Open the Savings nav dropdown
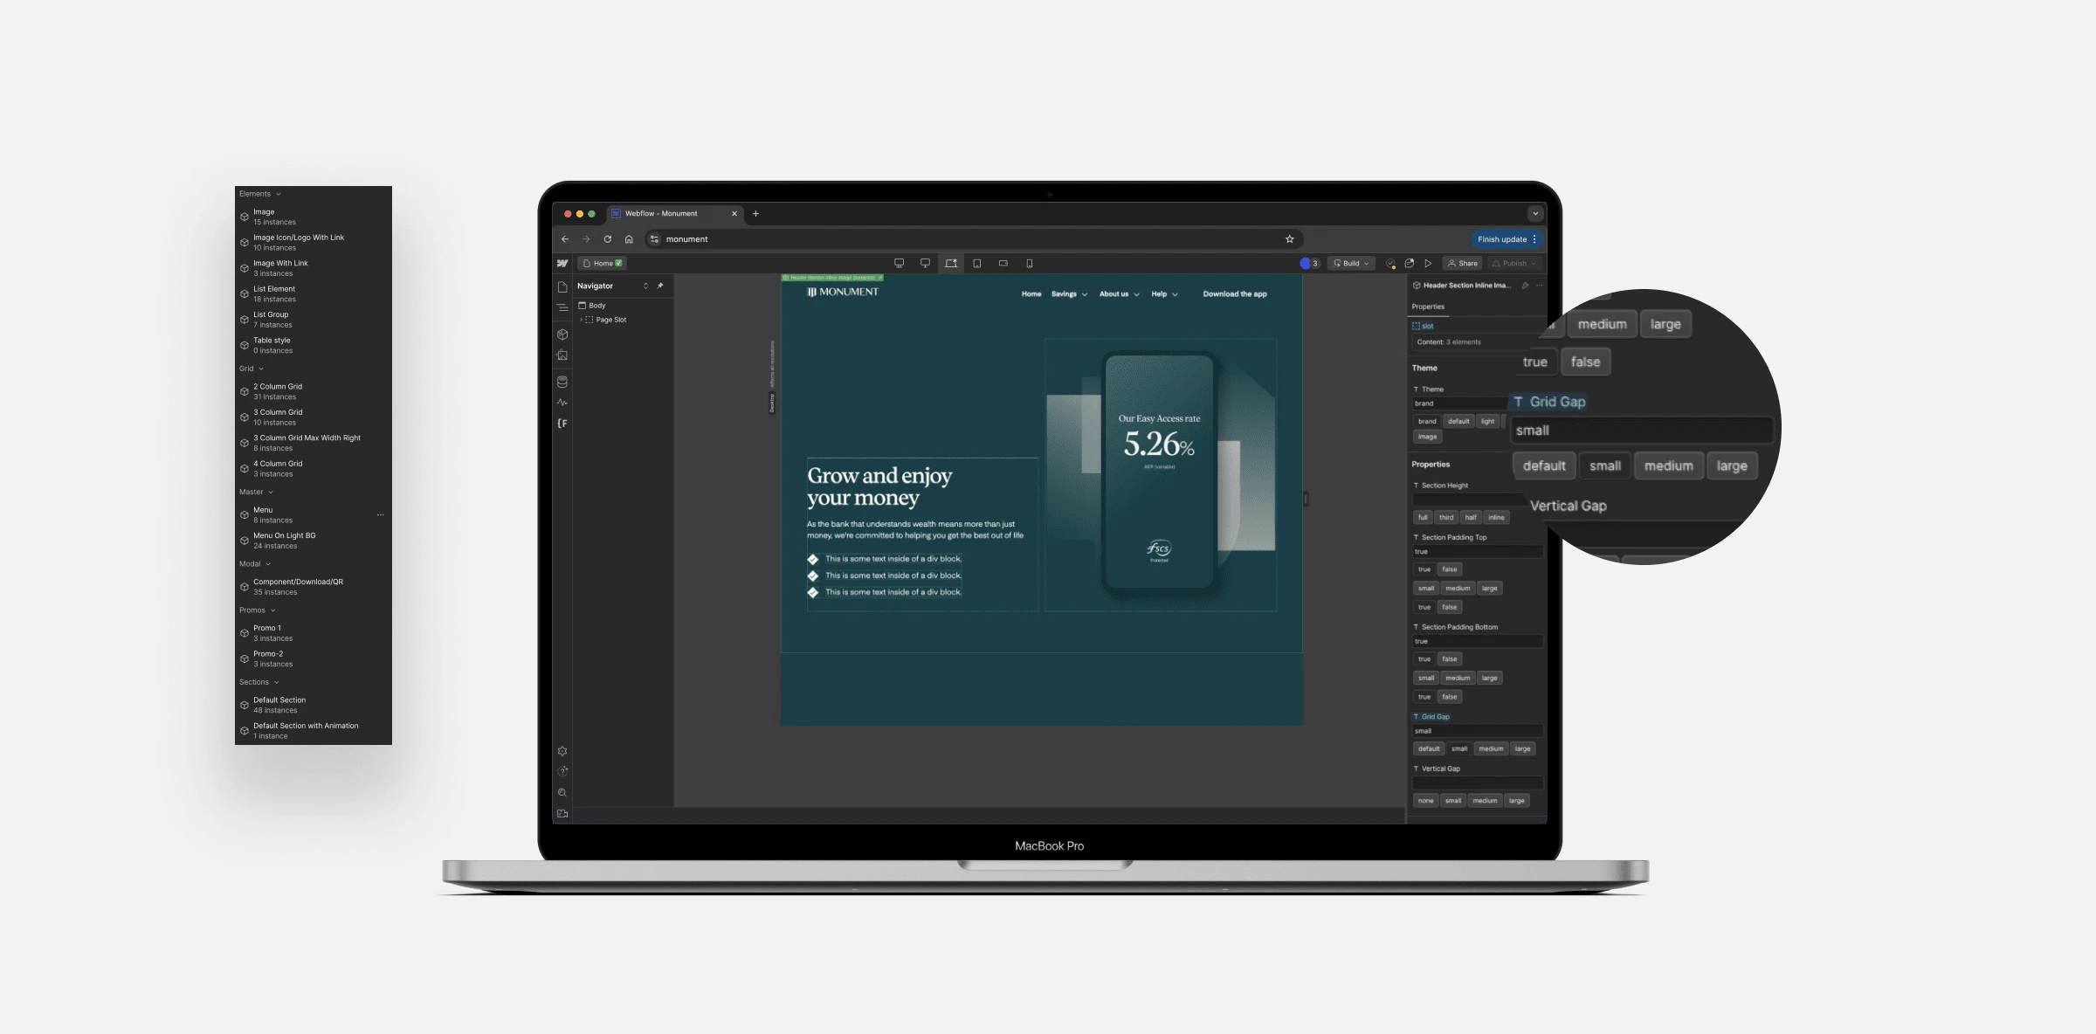Screen dimensions: 2096x1034 (x=1069, y=294)
